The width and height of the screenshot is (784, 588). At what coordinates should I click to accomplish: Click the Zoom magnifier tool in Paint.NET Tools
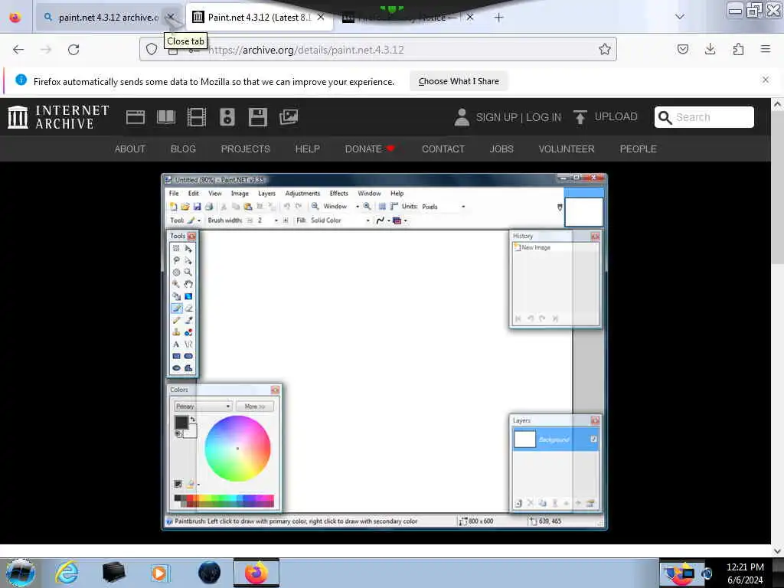click(x=188, y=272)
